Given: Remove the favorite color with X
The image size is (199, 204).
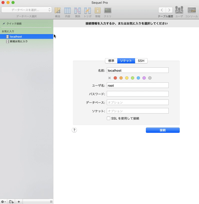Looking at the screenshot, I should point(110,78).
